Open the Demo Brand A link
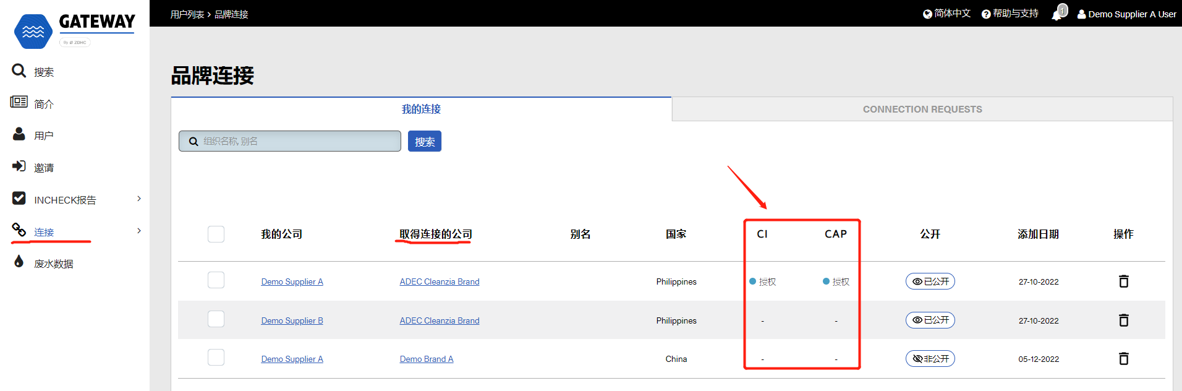 click(427, 359)
